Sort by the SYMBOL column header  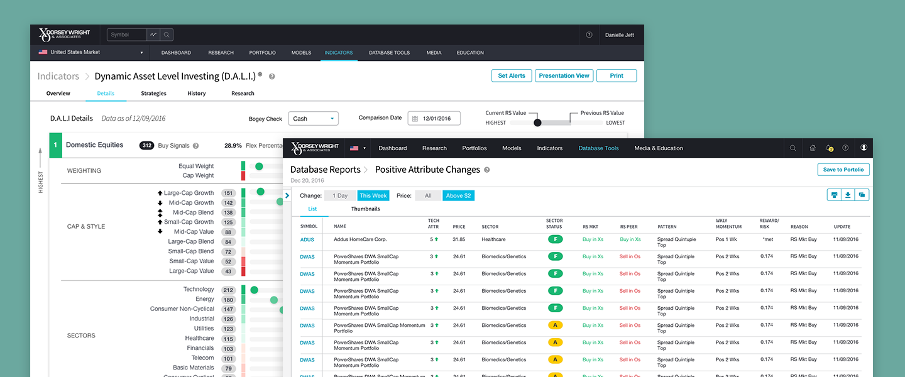click(x=309, y=227)
